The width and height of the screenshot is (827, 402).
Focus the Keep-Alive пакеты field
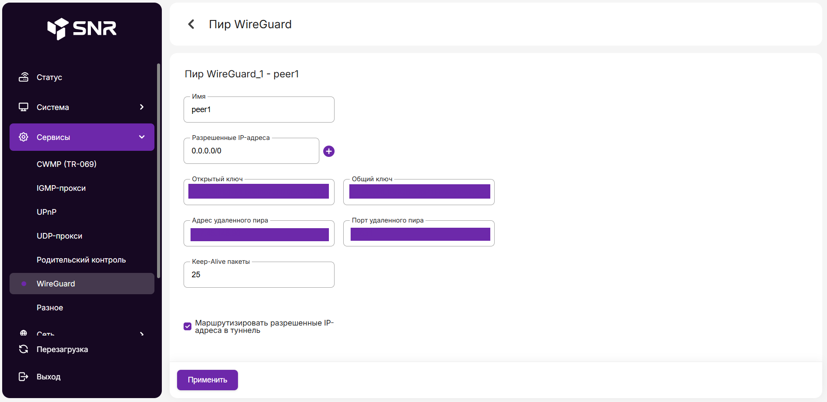tap(259, 275)
